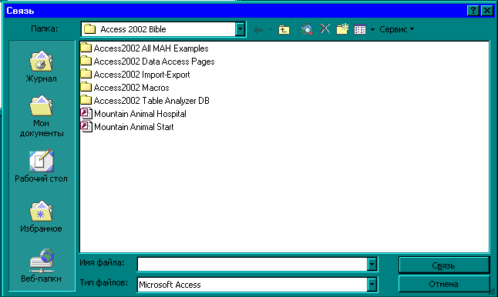Screen dimensions: 498x297
Task: Expand the Тип файлов dropdown arrow
Action: (372, 285)
